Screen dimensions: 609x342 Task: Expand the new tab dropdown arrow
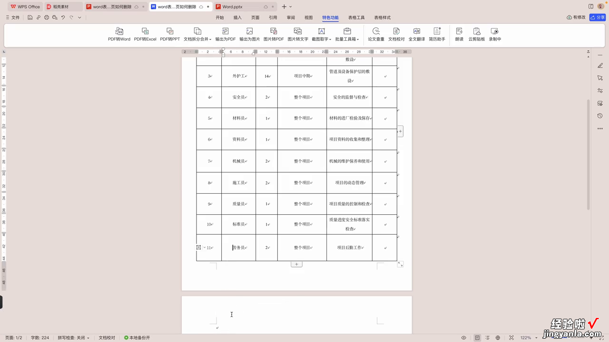click(x=291, y=7)
